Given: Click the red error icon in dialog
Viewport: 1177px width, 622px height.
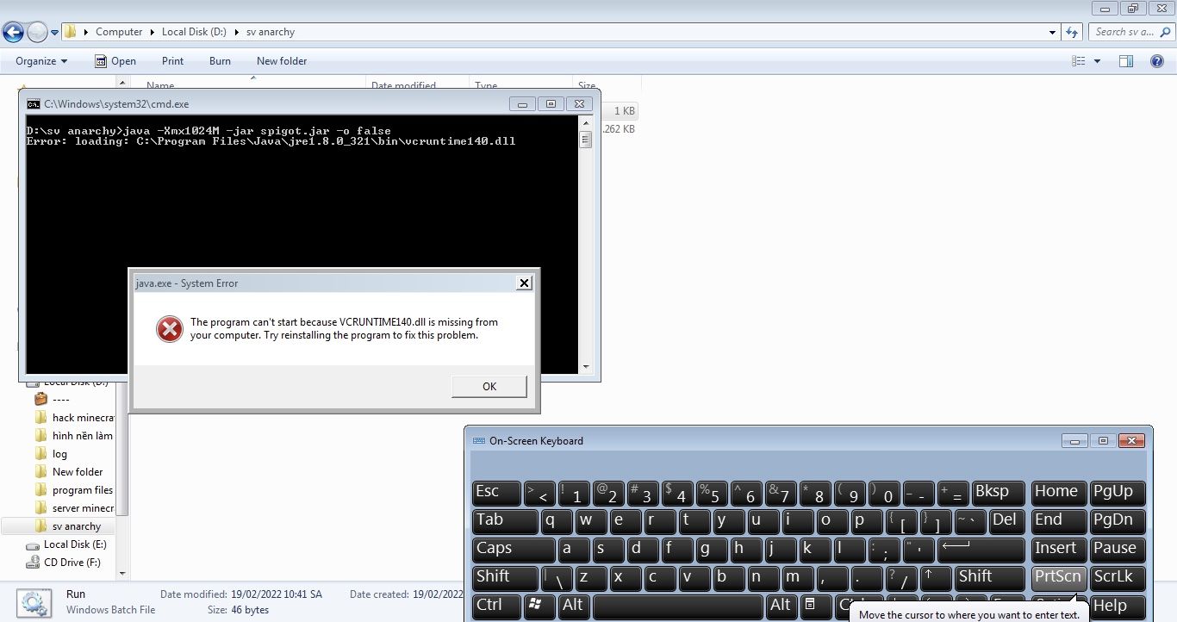Looking at the screenshot, I should (x=170, y=328).
